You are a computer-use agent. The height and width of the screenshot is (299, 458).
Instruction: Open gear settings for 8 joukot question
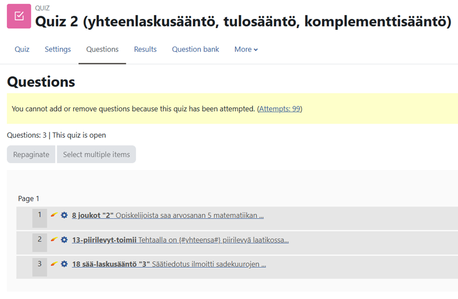click(64, 215)
